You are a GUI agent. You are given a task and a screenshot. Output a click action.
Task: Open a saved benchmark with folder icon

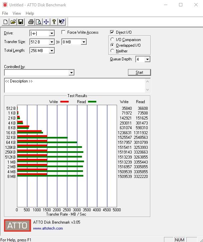pos(13,22)
